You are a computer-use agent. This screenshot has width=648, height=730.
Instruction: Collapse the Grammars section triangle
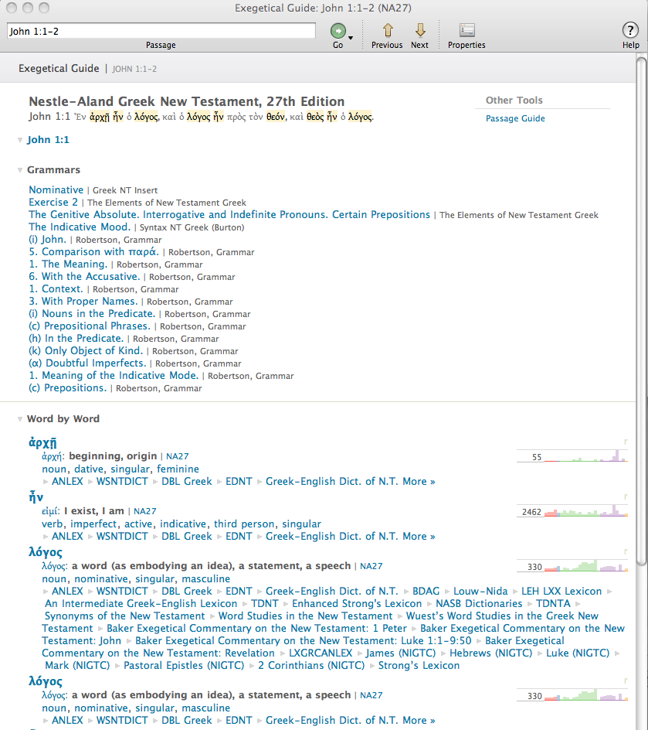coord(20,170)
